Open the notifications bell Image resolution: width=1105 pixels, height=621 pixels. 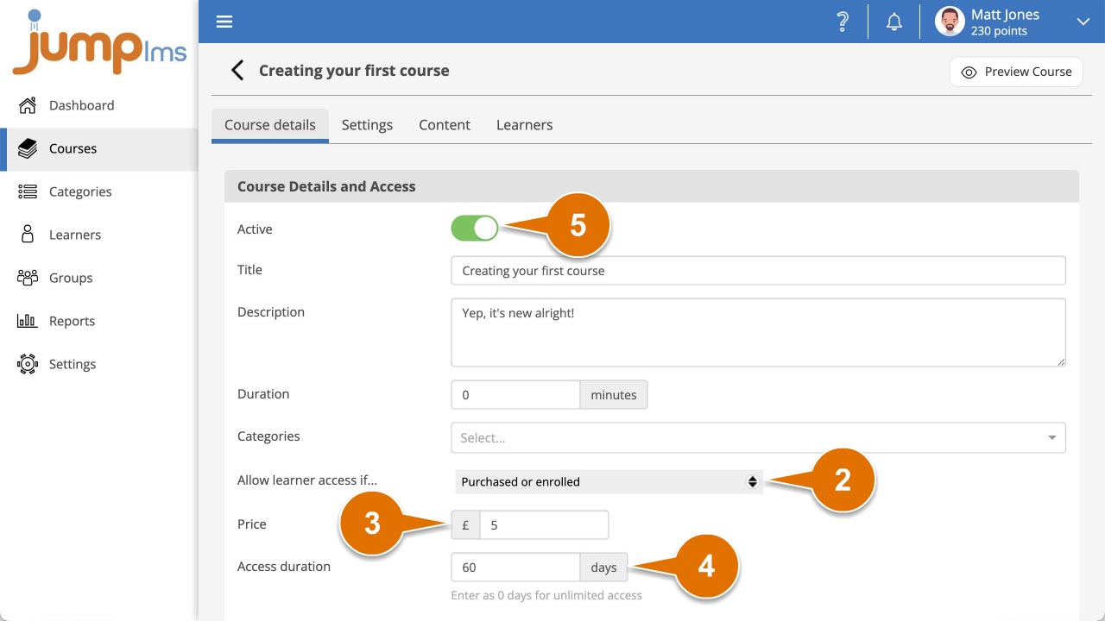(x=893, y=21)
